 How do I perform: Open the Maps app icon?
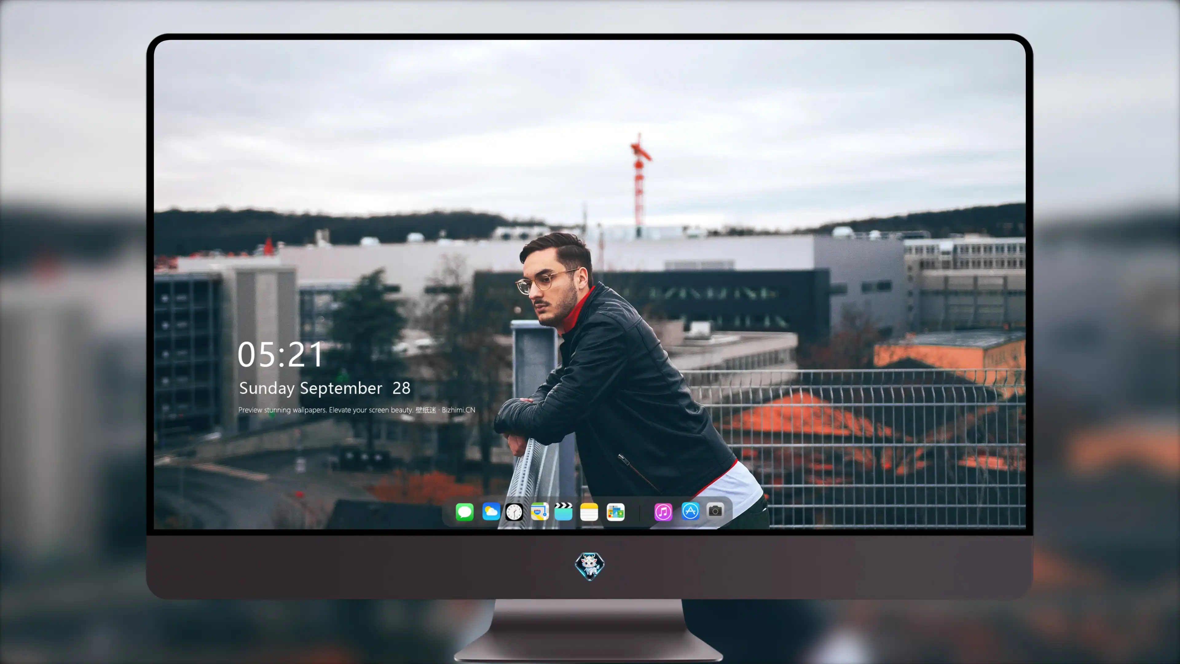tap(540, 512)
